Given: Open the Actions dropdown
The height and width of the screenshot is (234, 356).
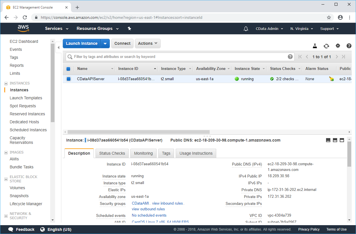Looking at the screenshot, I should [x=147, y=43].
